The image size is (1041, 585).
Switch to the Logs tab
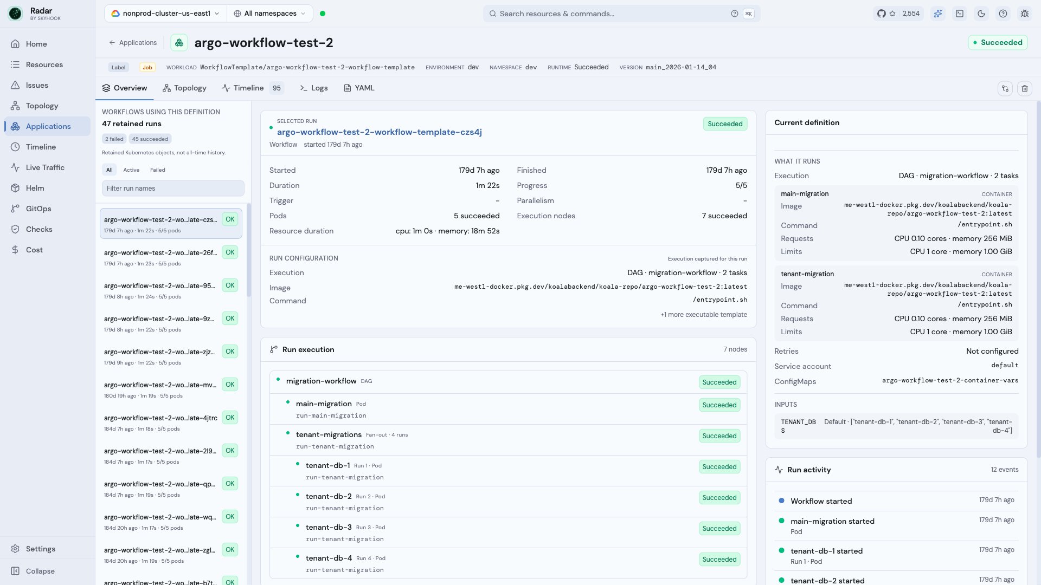pos(314,88)
